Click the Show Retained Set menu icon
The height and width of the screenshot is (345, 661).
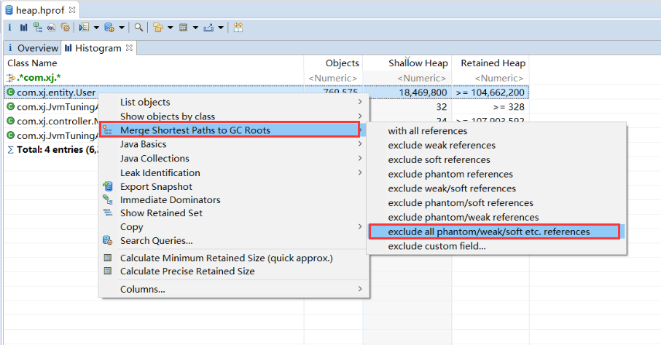108,213
